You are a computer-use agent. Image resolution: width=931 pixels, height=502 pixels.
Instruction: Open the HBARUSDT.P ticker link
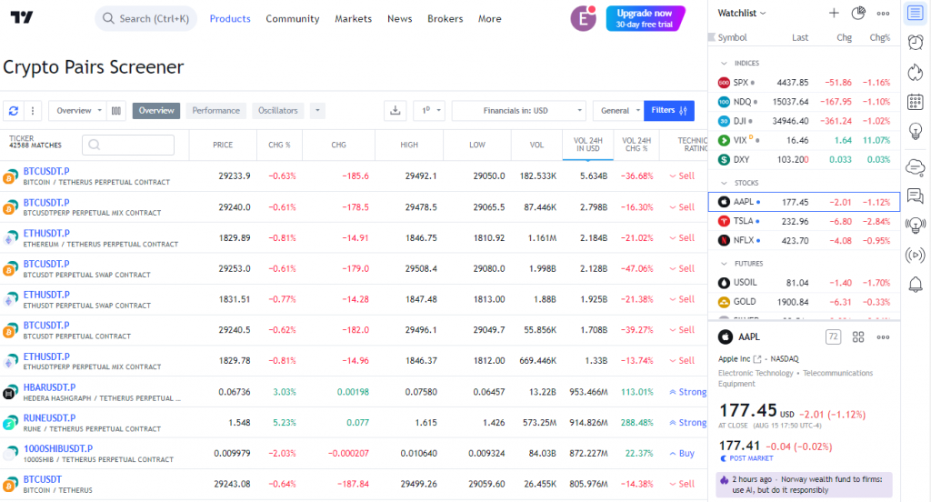pyautogui.click(x=49, y=387)
